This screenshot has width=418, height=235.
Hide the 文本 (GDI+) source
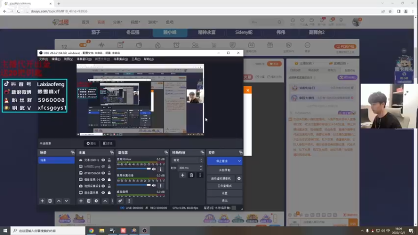tap(103, 160)
